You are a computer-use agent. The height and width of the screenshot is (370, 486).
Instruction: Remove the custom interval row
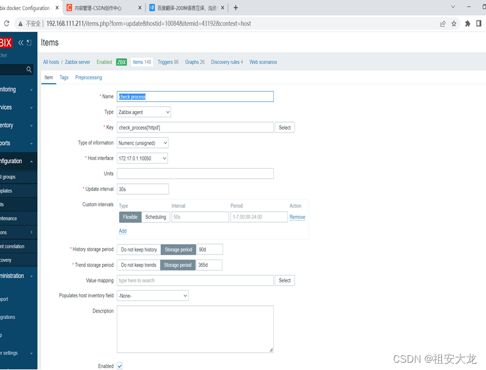pyautogui.click(x=297, y=217)
